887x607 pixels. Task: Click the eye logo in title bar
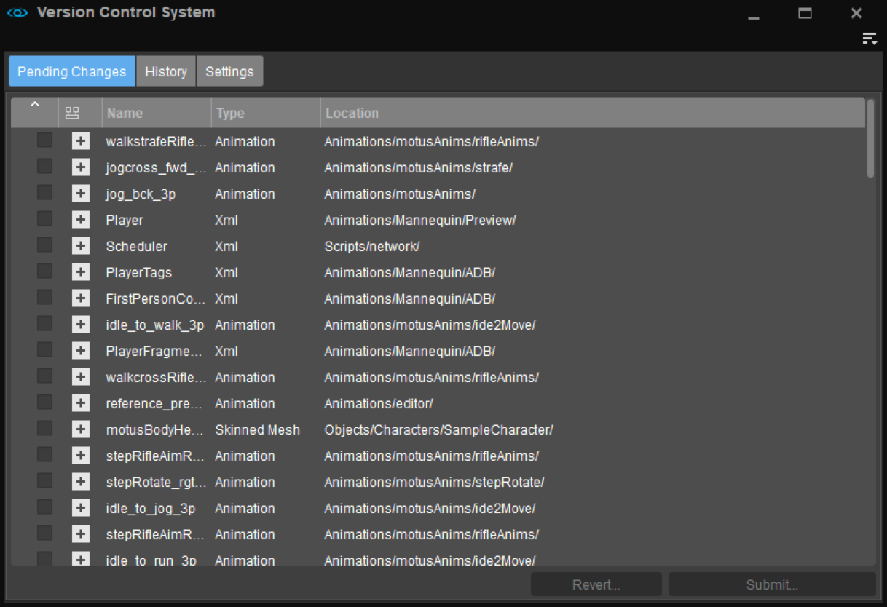click(x=17, y=13)
